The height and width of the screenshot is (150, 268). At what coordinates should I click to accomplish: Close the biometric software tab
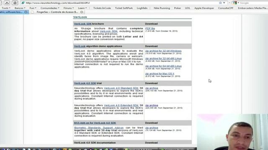(26, 12)
